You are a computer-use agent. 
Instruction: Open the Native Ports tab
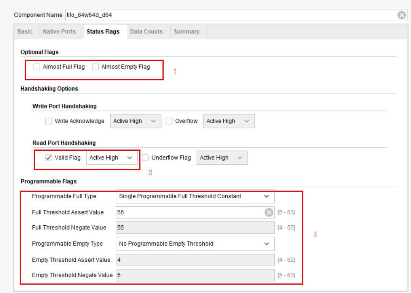point(59,32)
